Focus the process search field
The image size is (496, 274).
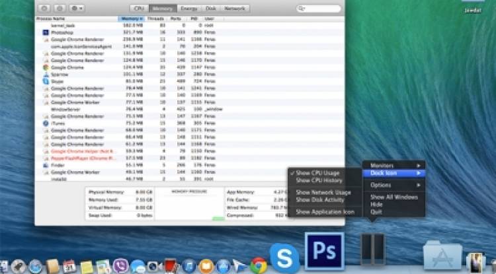[x=319, y=9]
